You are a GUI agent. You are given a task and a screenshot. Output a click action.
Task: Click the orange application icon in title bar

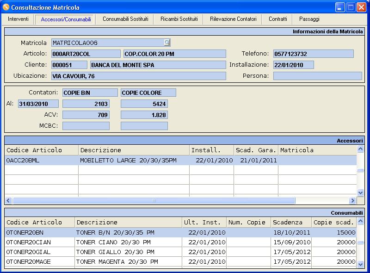pyautogui.click(x=6, y=7)
